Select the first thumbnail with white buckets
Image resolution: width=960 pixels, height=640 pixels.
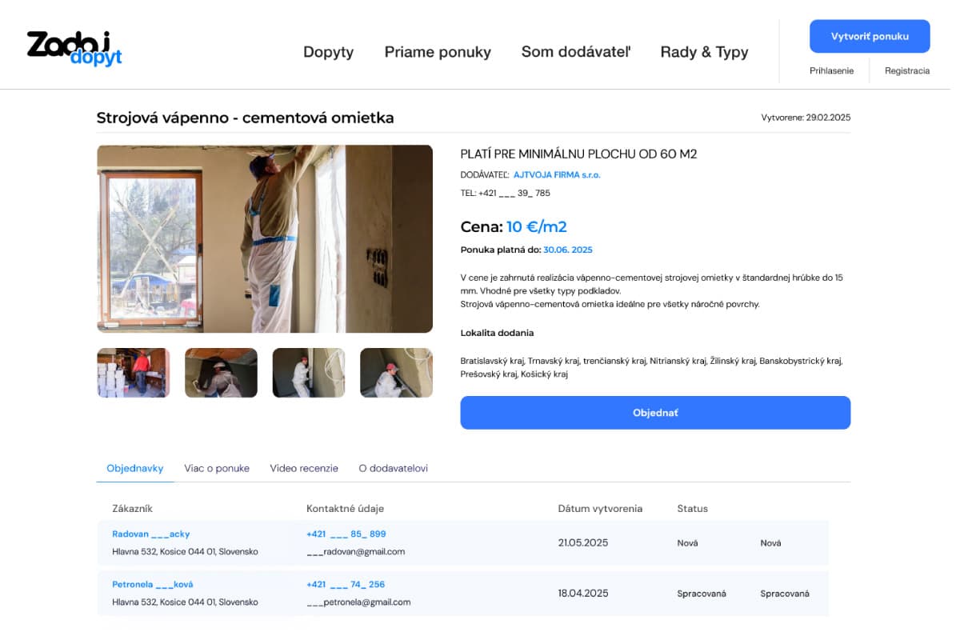(134, 373)
